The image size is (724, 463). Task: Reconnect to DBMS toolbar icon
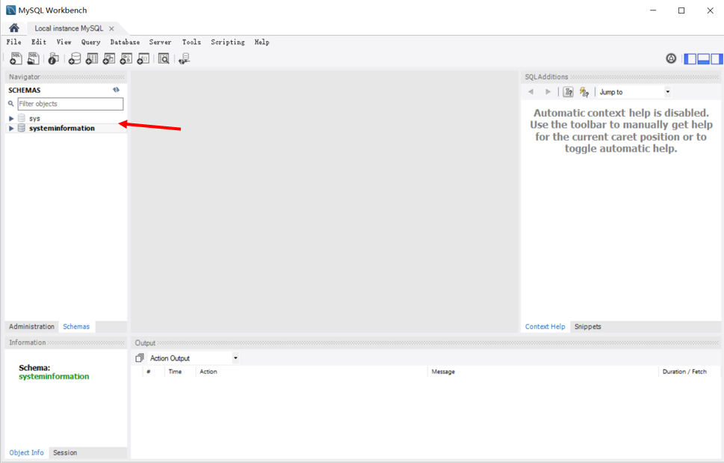[185, 58]
